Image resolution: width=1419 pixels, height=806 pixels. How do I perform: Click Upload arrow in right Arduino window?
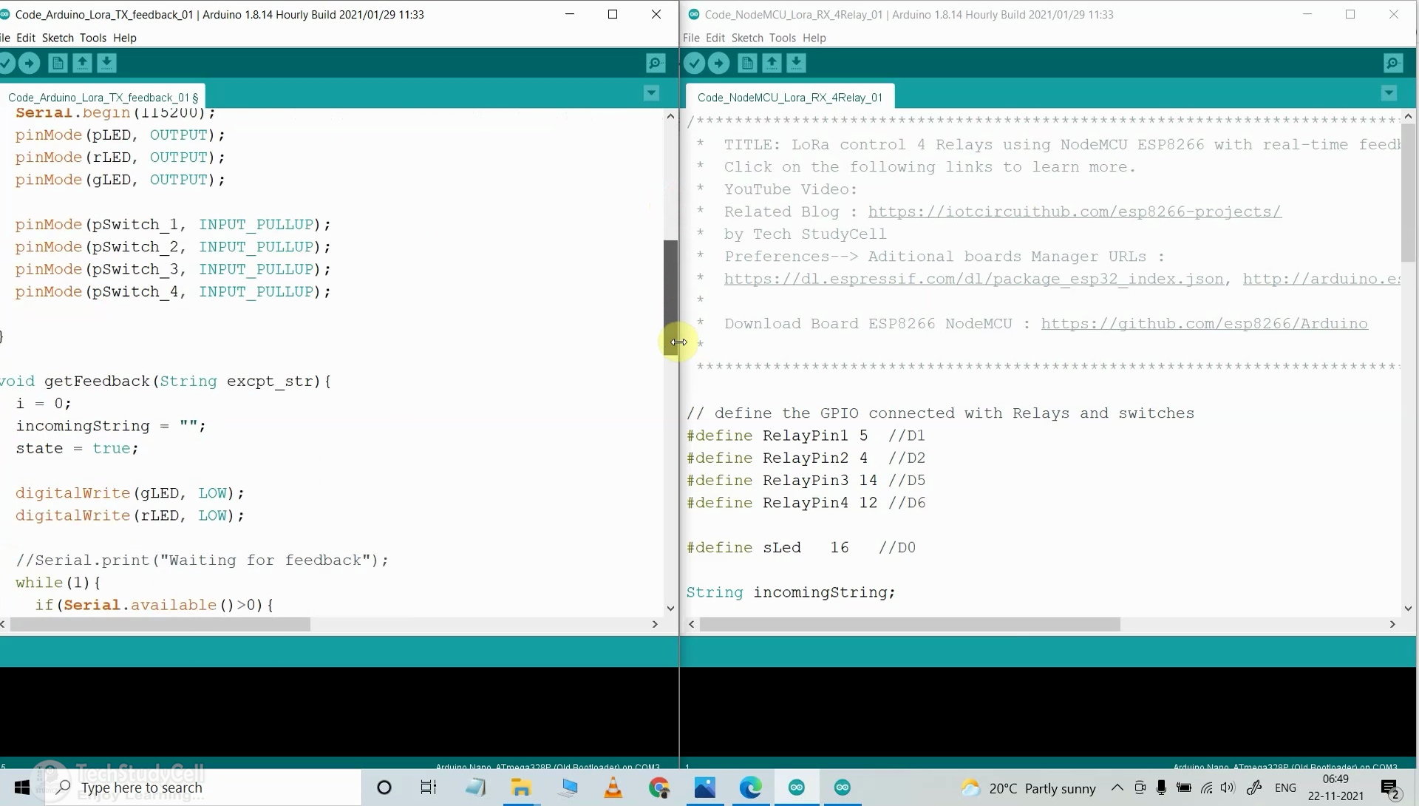718,64
